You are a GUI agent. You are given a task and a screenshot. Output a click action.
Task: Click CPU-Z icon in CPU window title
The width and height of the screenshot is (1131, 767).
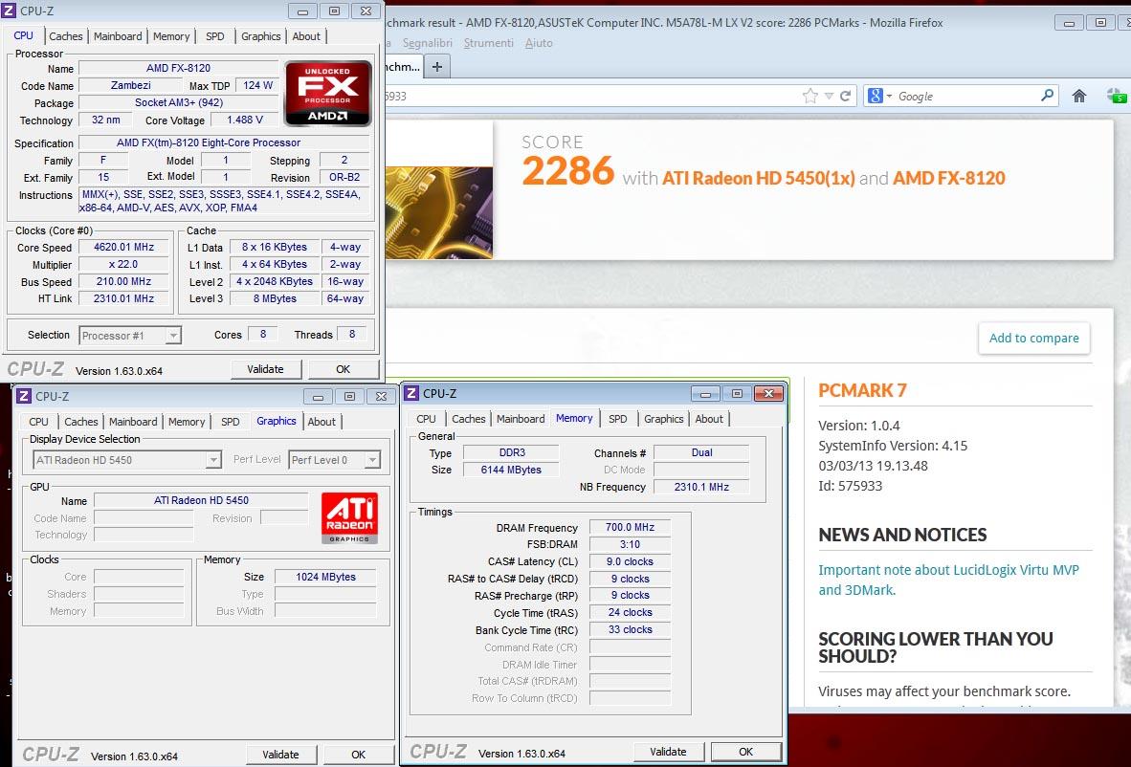click(x=9, y=11)
